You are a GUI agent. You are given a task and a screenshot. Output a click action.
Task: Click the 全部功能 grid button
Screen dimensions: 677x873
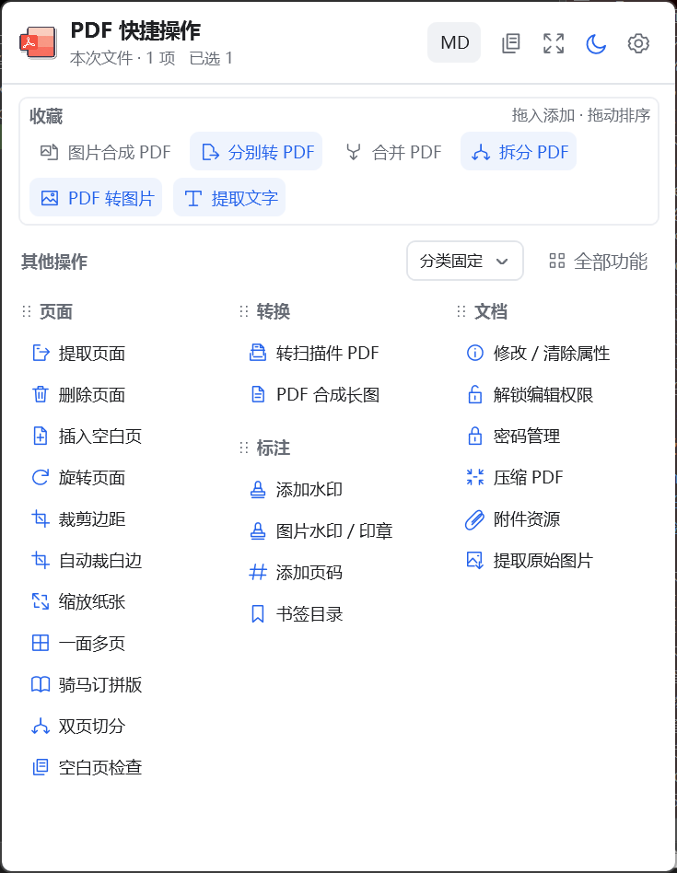click(x=599, y=261)
